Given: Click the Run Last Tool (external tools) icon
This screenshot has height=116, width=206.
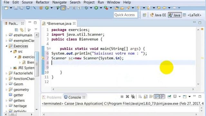Looking at the screenshot, I should coord(106,8).
